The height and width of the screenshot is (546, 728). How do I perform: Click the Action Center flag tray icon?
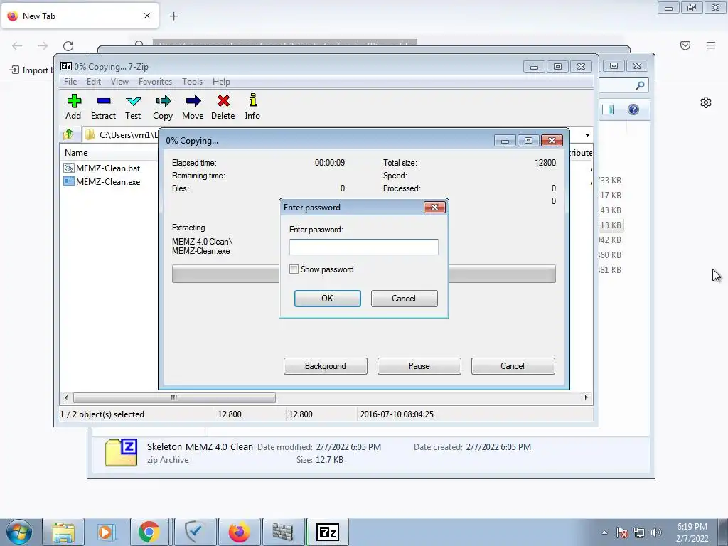(622, 532)
